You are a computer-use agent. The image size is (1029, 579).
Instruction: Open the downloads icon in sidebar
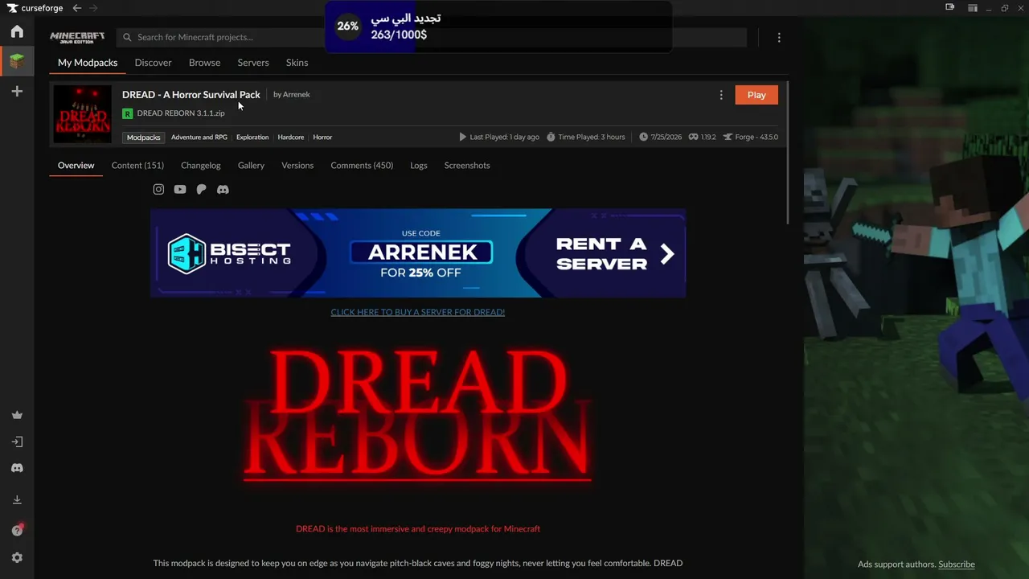(17, 500)
